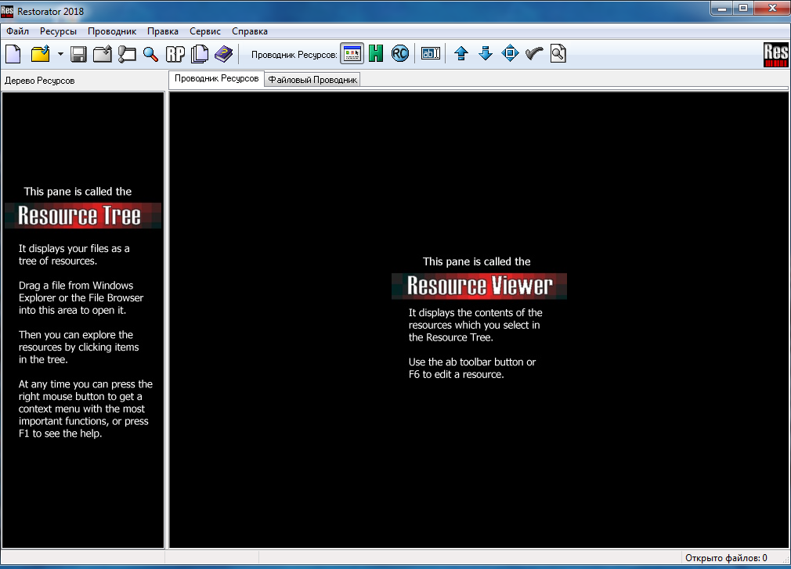Save file with the floppy disk icon

[78, 53]
